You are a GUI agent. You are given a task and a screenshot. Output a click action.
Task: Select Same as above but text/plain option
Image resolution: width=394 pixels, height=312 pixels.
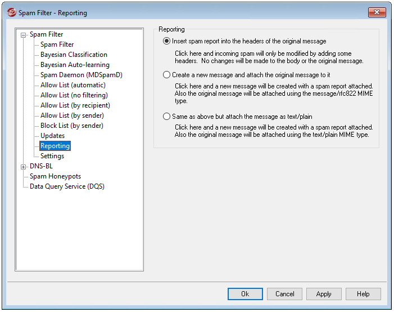tap(166, 117)
